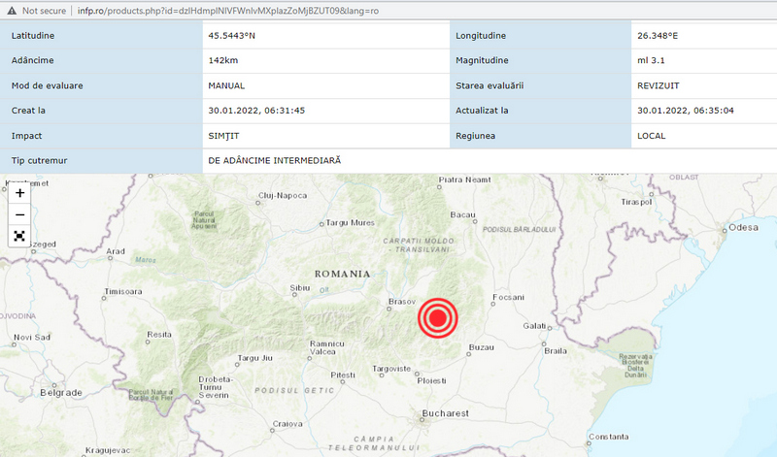Screen dimensions: 777x457
Task: Click the ROMANIA country label
Action: pos(341,274)
